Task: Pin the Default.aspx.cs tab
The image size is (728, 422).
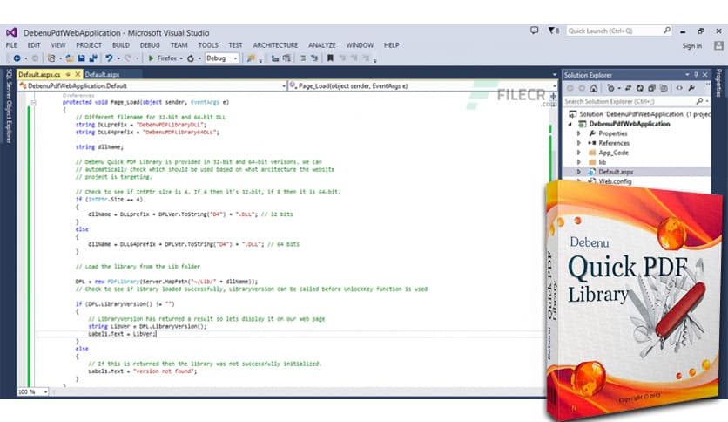Action: pyautogui.click(x=68, y=74)
